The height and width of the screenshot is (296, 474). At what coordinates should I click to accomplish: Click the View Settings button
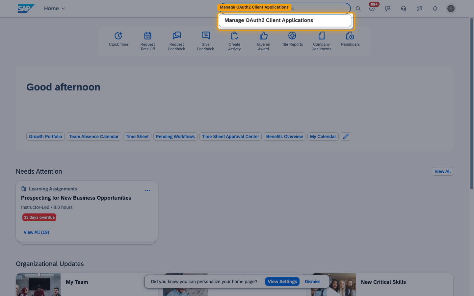pos(282,282)
